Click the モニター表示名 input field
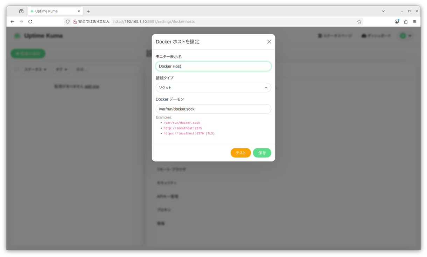The height and width of the screenshot is (257, 427). [213, 66]
